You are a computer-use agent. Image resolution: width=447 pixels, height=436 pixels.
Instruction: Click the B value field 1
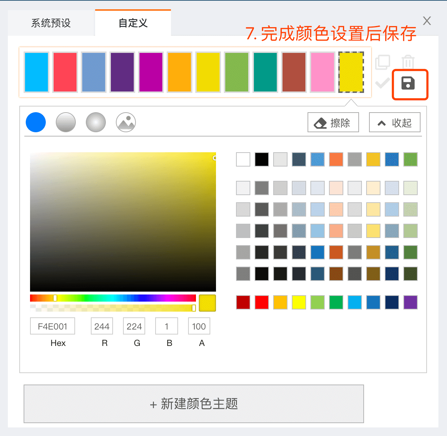(167, 326)
